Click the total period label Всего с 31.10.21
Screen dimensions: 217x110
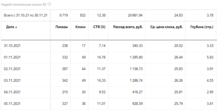point(26,15)
